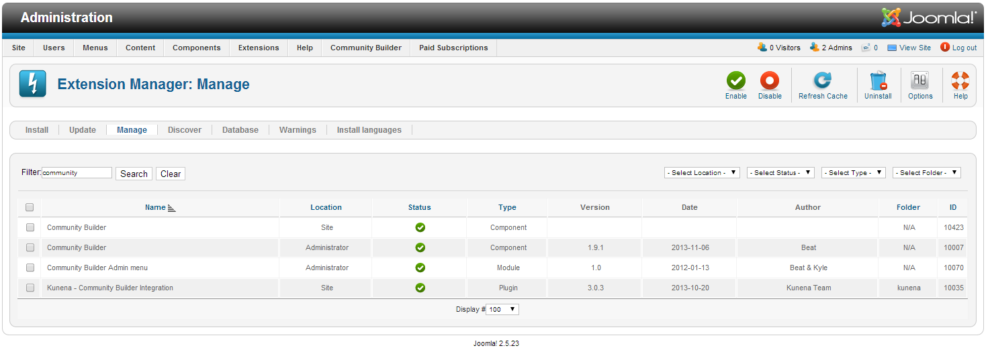Open the Paid Subscriptions menu
This screenshot has width=990, height=350.
click(x=453, y=48)
